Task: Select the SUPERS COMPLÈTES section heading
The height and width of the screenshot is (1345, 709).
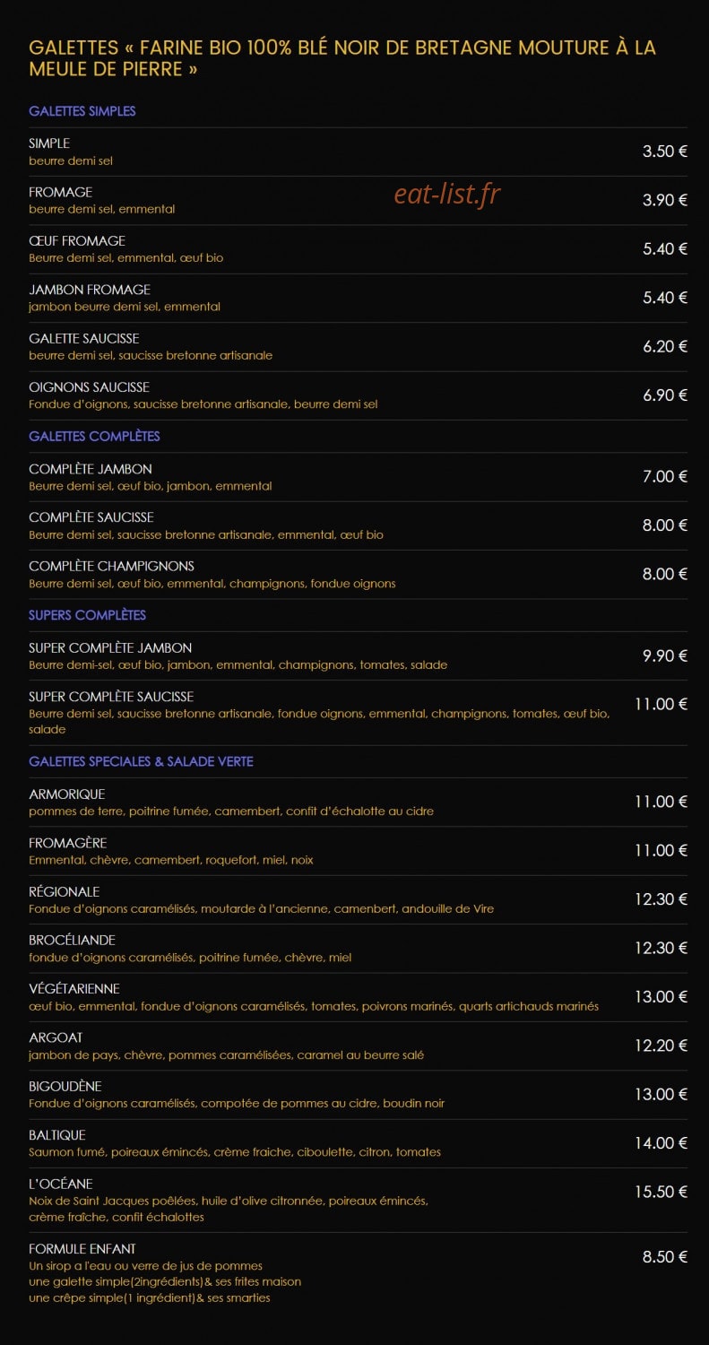Action: coord(87,615)
